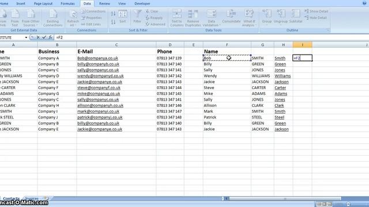The width and height of the screenshot is (369, 207).
Task: Click Existing Connections icon
Action: click(52, 18)
